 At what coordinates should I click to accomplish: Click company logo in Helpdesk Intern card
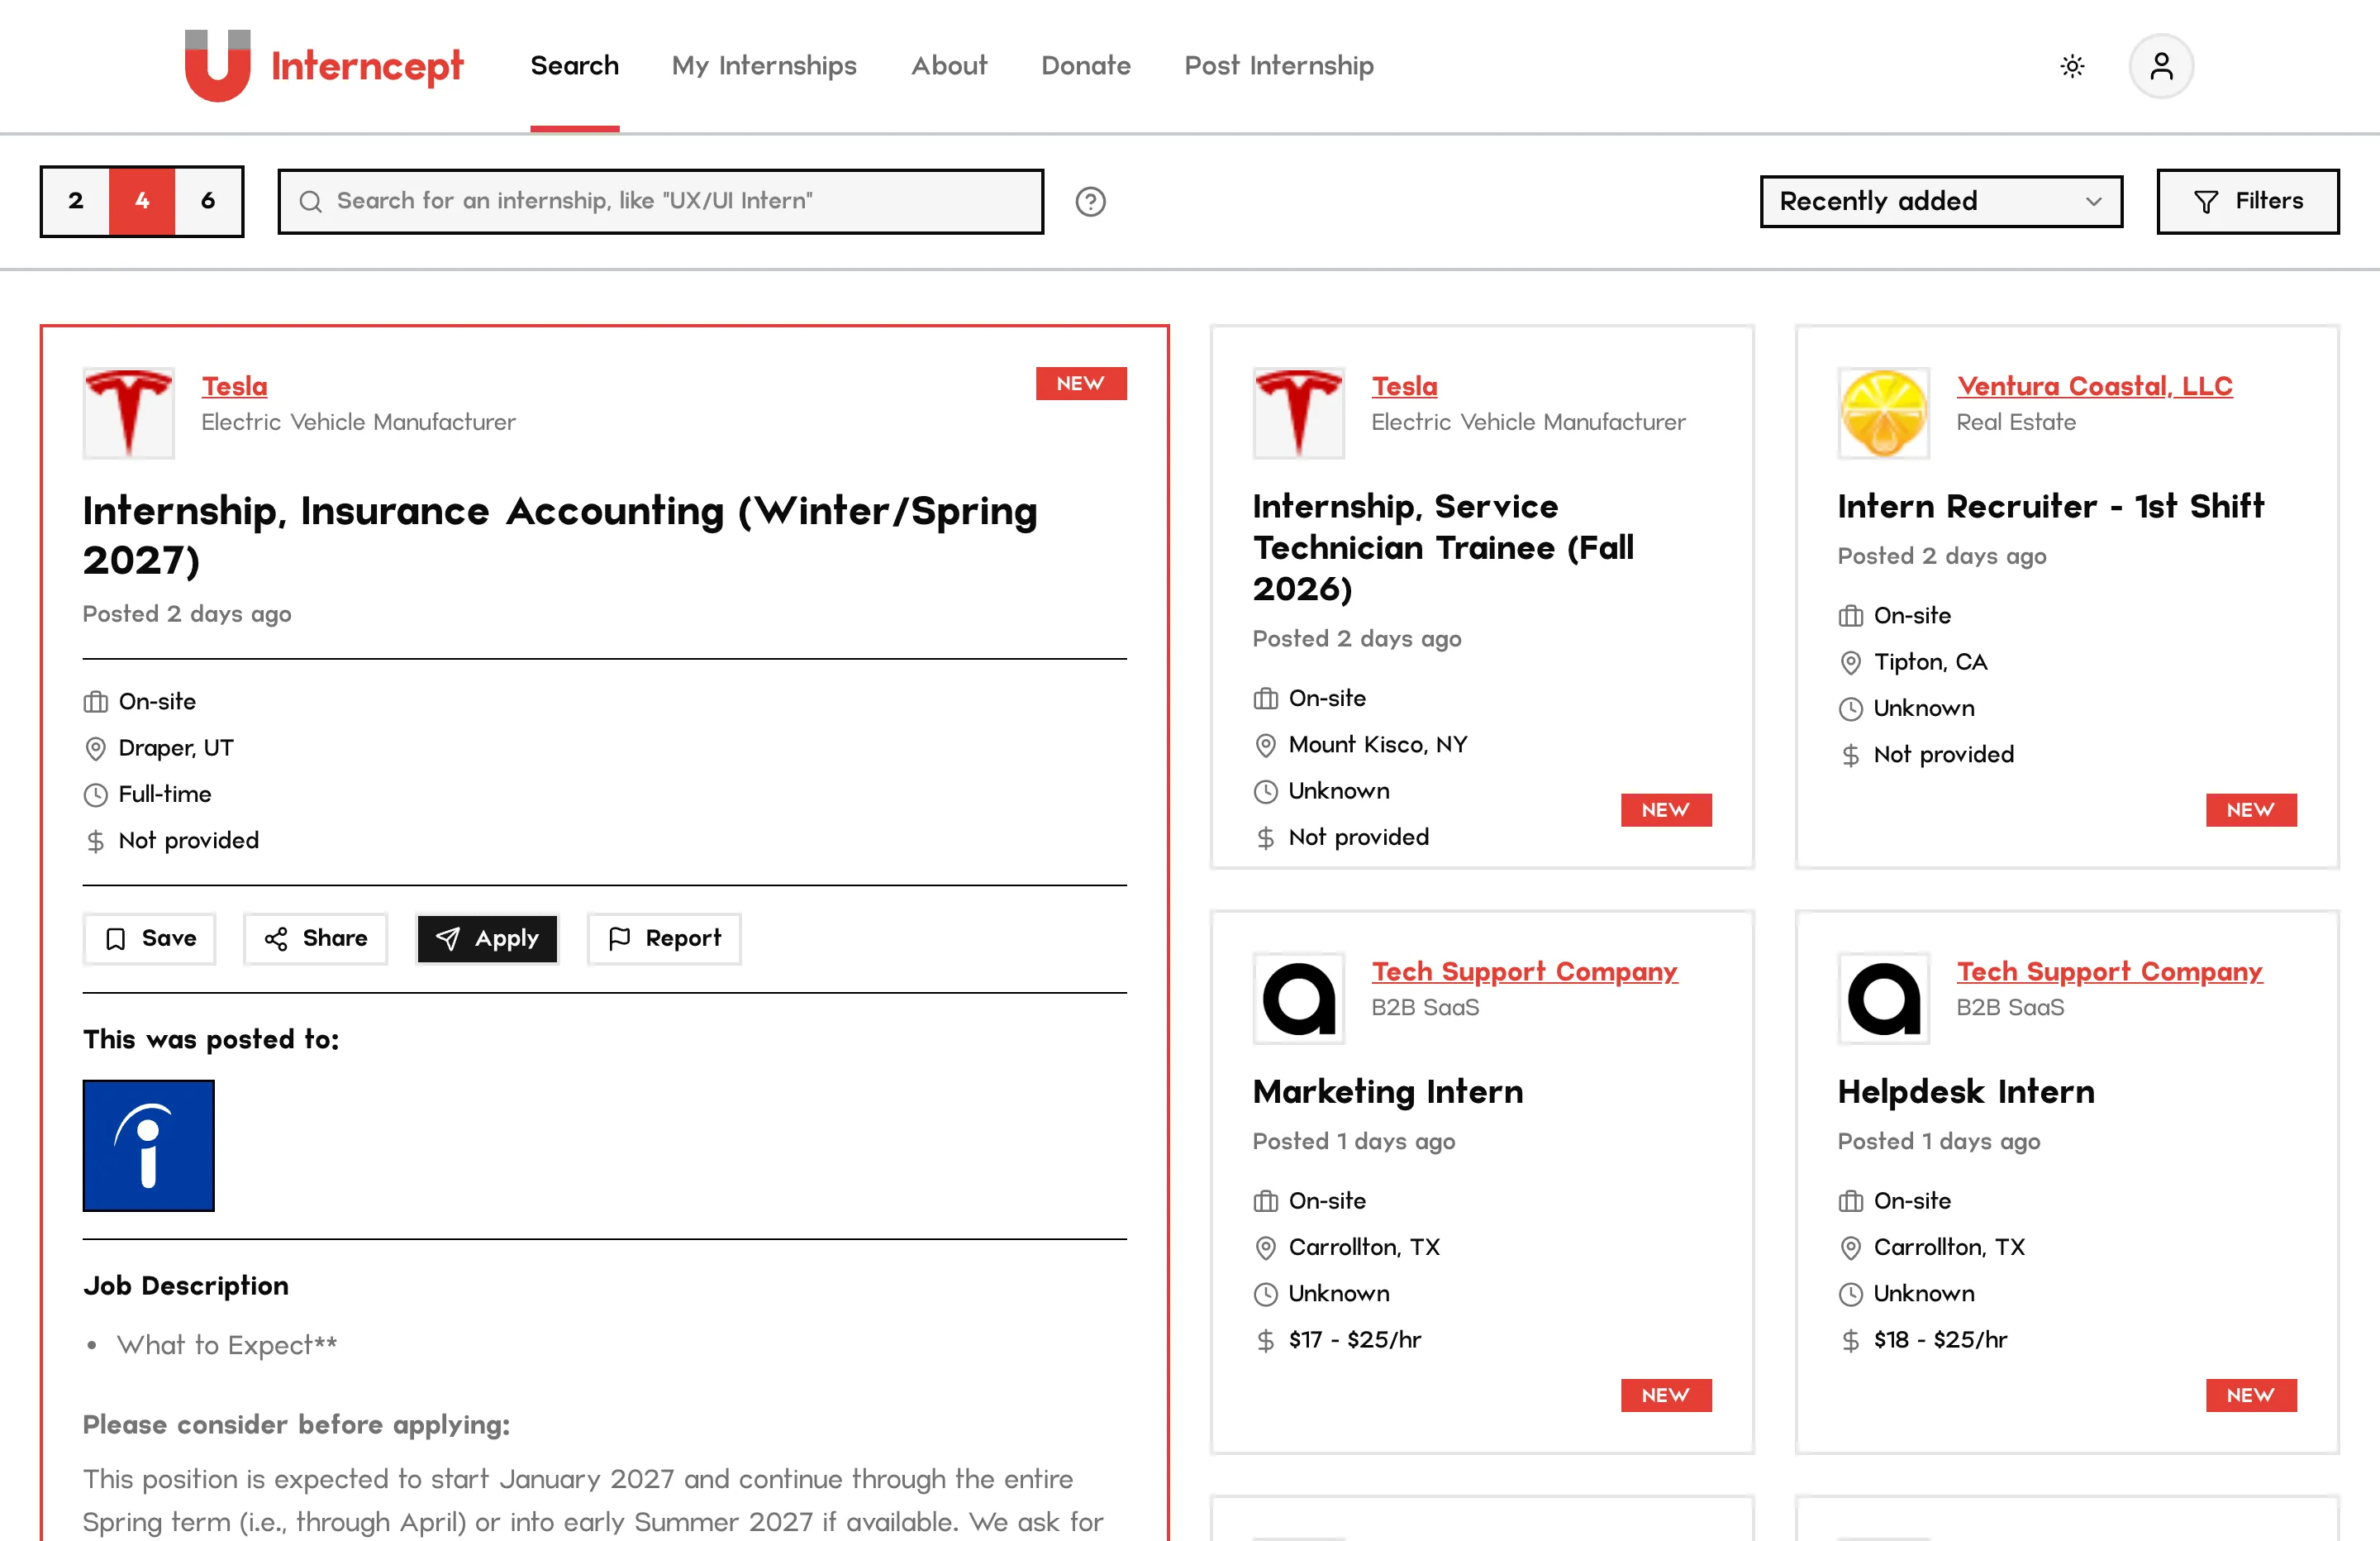[1883, 999]
